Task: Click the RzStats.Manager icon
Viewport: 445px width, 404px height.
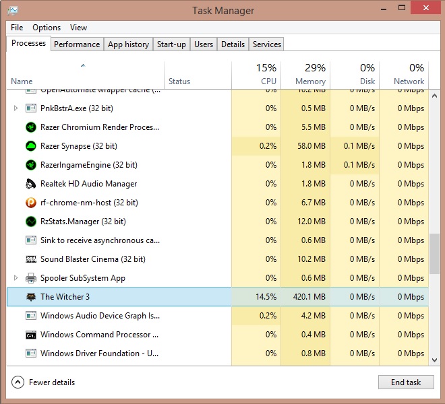Action: [31, 222]
